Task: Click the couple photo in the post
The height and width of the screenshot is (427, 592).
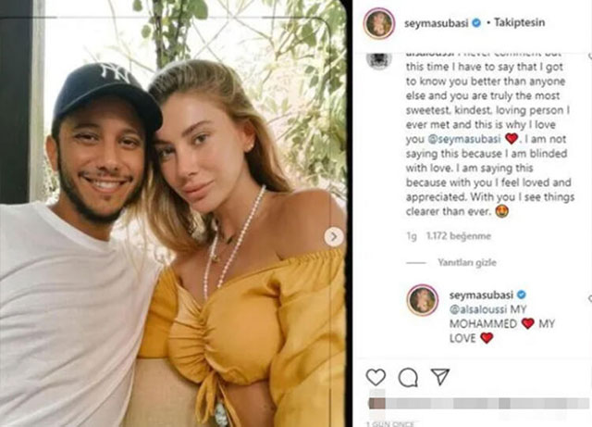Action: [x=173, y=214]
